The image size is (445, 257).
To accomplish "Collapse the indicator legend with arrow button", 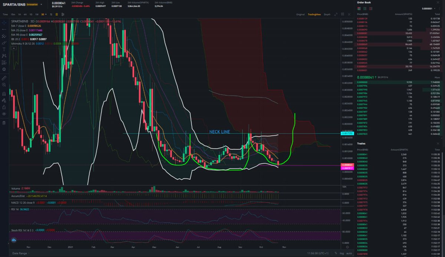I will 14,48.
